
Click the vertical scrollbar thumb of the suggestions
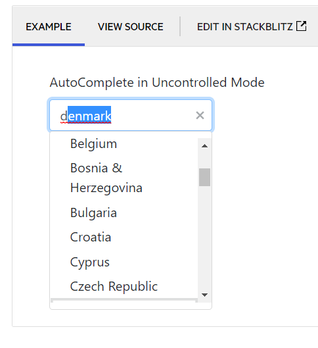[204, 177]
